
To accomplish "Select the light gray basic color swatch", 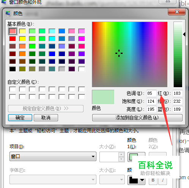I will pos(62,69).
